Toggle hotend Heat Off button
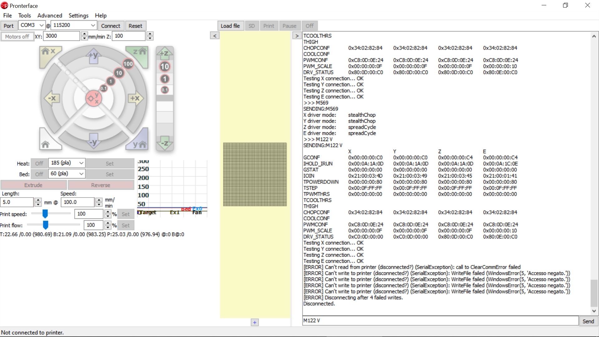Viewport: 599px width, 337px height. pos(39,164)
